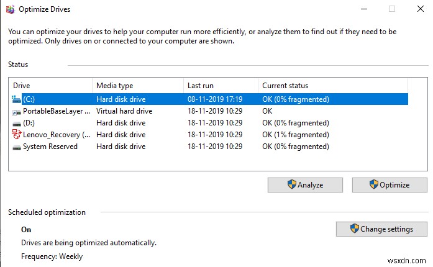This screenshot has width=433, height=267.
Task: Click the Virtual hard drive media type cell
Action: tap(124, 111)
